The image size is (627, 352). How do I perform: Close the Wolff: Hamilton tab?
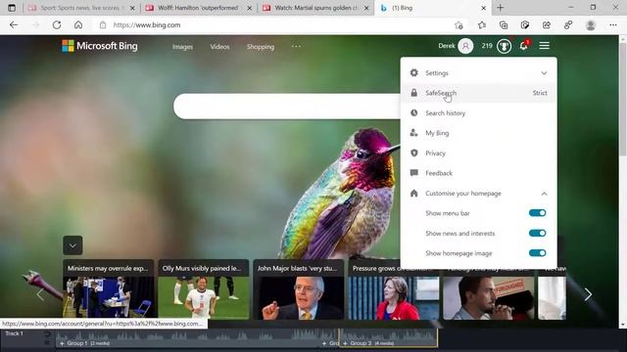coord(250,8)
